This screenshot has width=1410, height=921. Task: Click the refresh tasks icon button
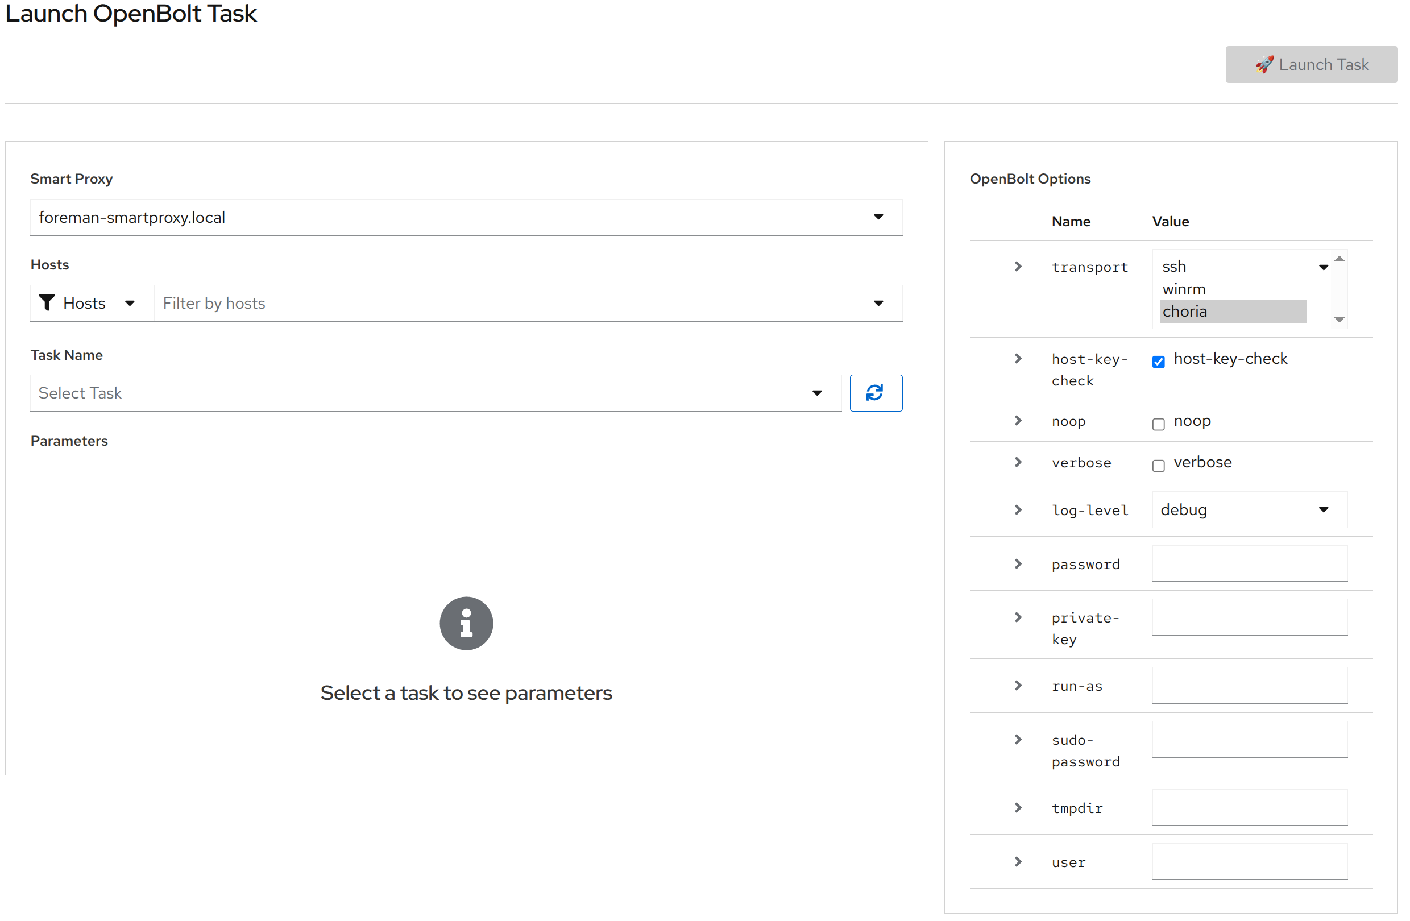click(x=876, y=393)
